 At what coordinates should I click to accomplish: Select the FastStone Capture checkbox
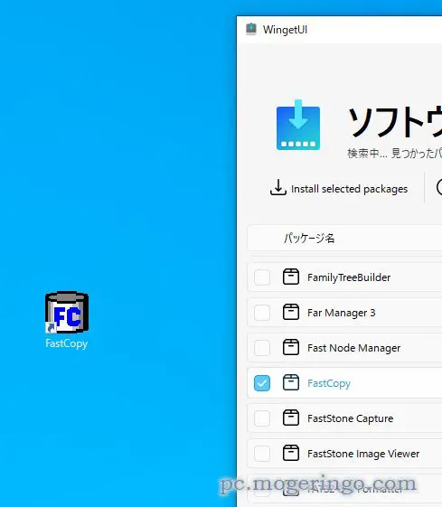[x=262, y=418]
